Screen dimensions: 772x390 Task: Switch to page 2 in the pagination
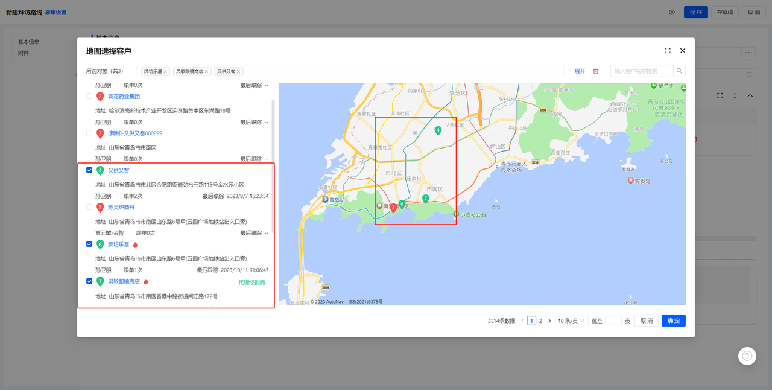click(x=540, y=321)
